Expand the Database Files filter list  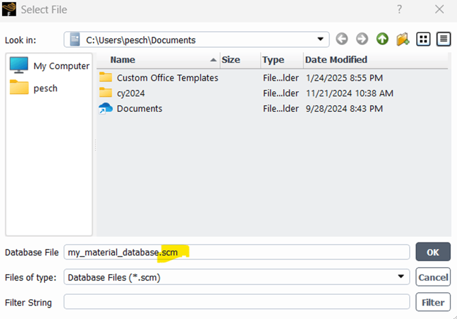pyautogui.click(x=402, y=277)
